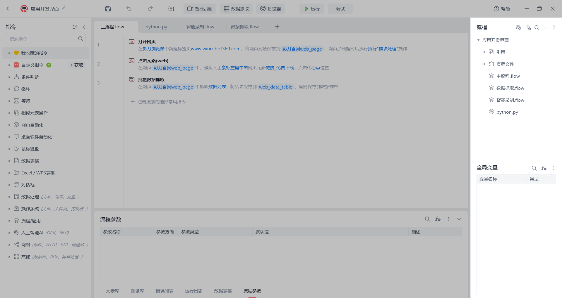This screenshot has height=298, width=562.
Task: Click search icon in 流程参数 panel
Action: 427,219
